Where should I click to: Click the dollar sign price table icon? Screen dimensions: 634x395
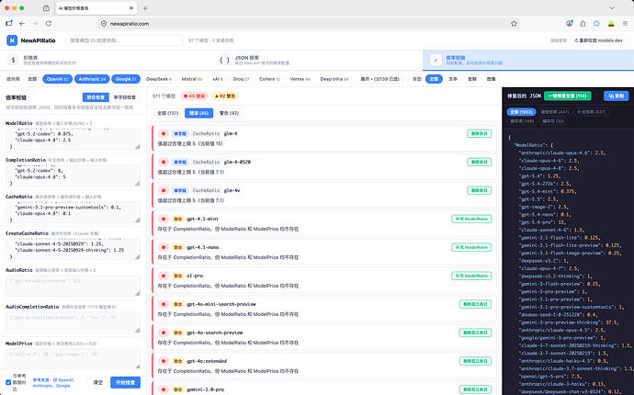pyautogui.click(x=14, y=60)
